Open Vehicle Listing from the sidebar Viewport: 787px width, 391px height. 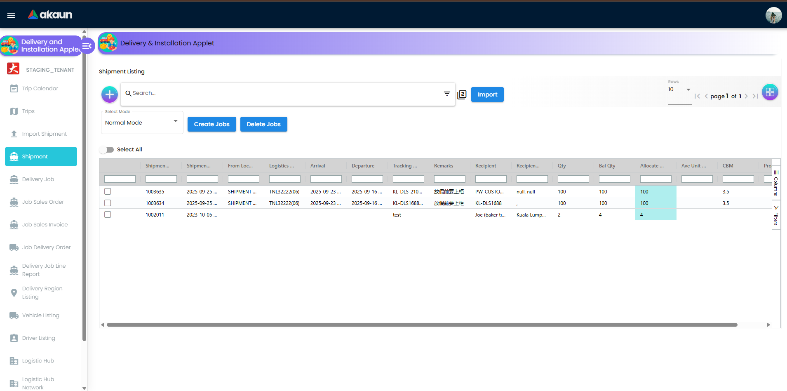click(40, 315)
